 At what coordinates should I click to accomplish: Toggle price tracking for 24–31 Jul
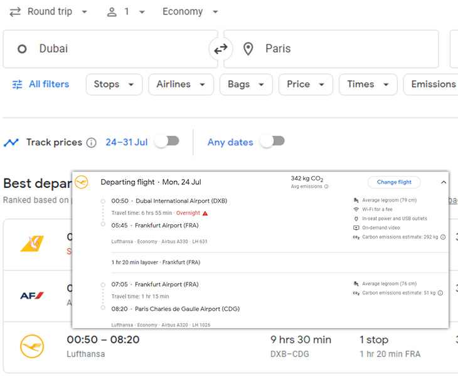[167, 142]
